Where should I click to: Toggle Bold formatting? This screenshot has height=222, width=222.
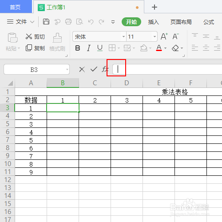(x=78, y=48)
